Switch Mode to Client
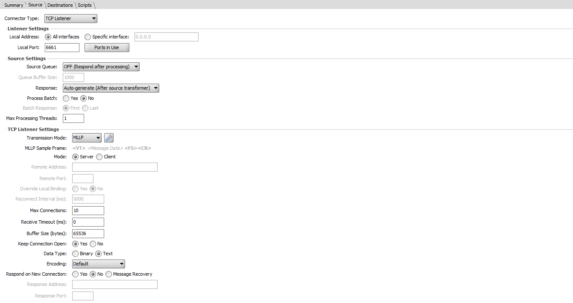Image resolution: width=573 pixels, height=303 pixels. pos(99,157)
